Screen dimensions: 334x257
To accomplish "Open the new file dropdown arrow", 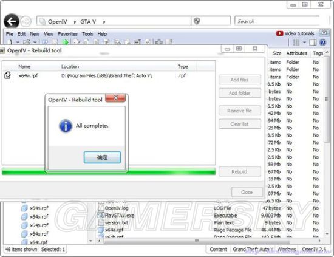I will [18, 42].
